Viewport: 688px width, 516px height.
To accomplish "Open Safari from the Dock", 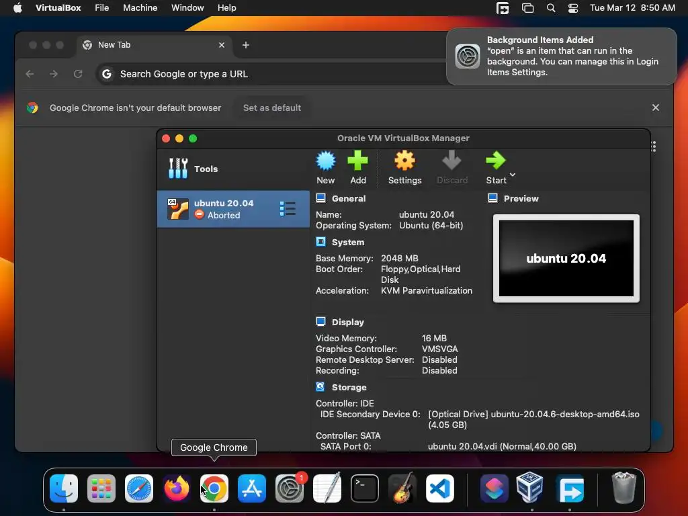I will [139, 488].
